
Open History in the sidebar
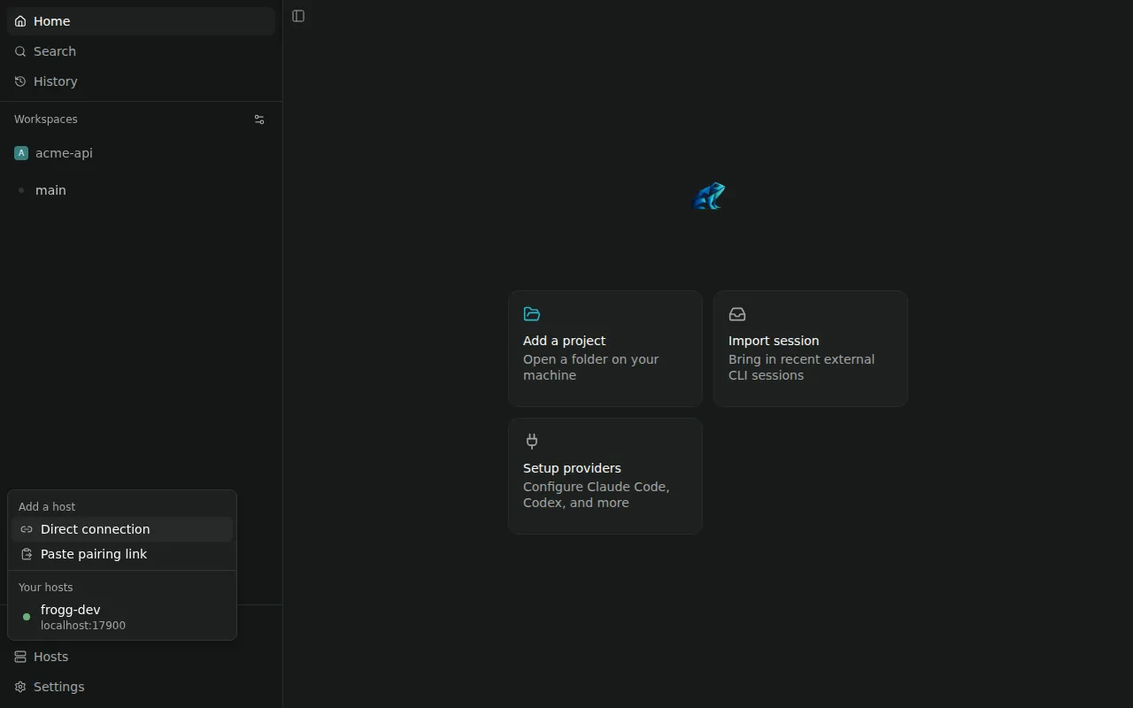click(141, 81)
